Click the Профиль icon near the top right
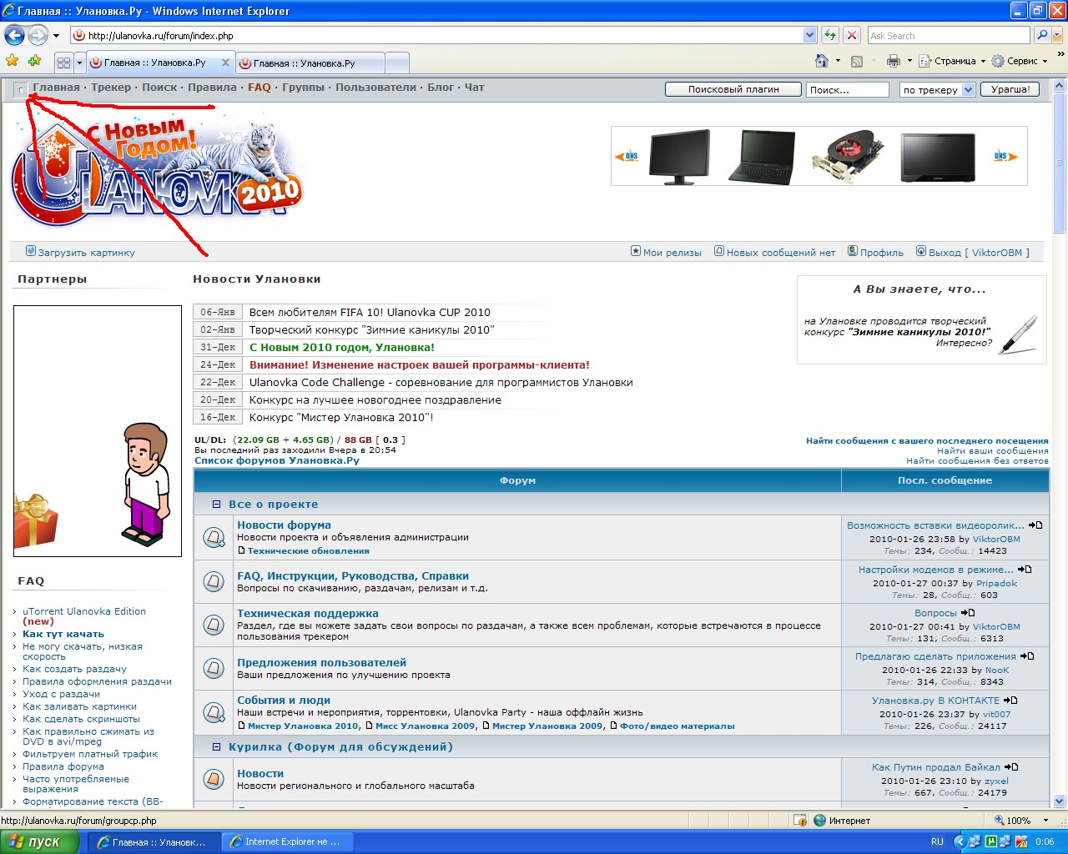The image size is (1068, 854). [853, 251]
